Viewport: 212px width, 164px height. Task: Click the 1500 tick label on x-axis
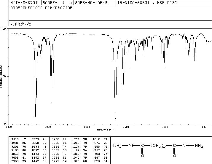(x=126, y=127)
